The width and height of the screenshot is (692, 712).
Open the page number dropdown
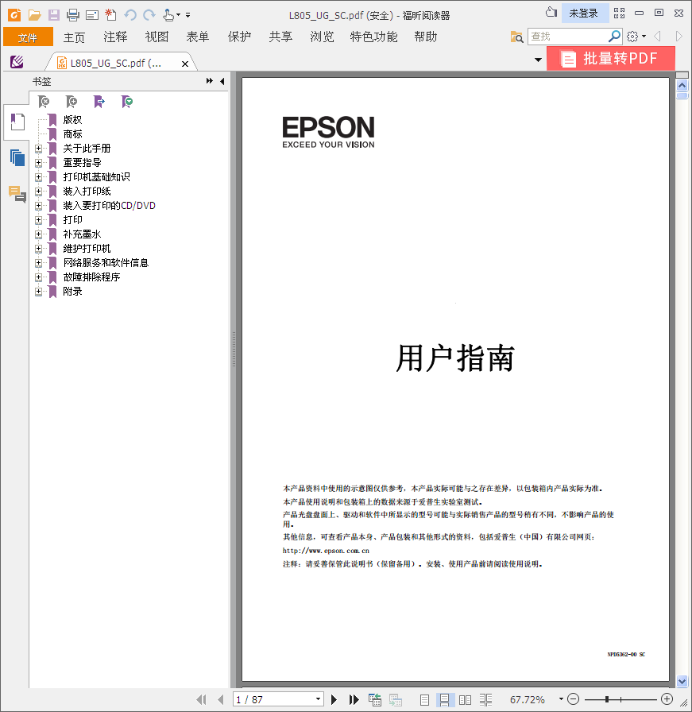coord(319,699)
